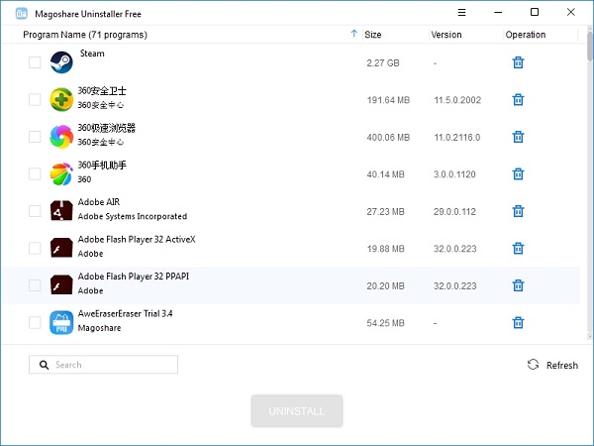The image size is (594, 446).
Task: Click the trash icon for Adobe AIR
Action: [x=517, y=211]
